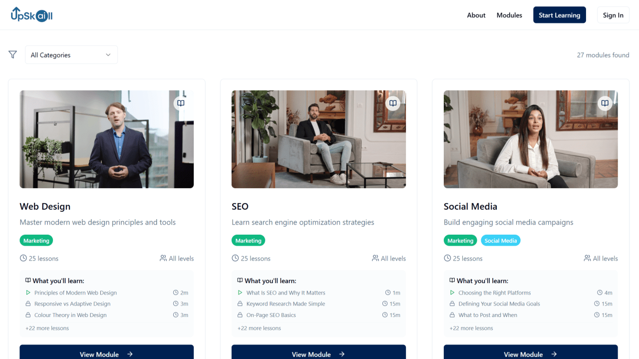The width and height of the screenshot is (639, 359).
Task: Go to Modules in navigation
Action: [x=509, y=15]
